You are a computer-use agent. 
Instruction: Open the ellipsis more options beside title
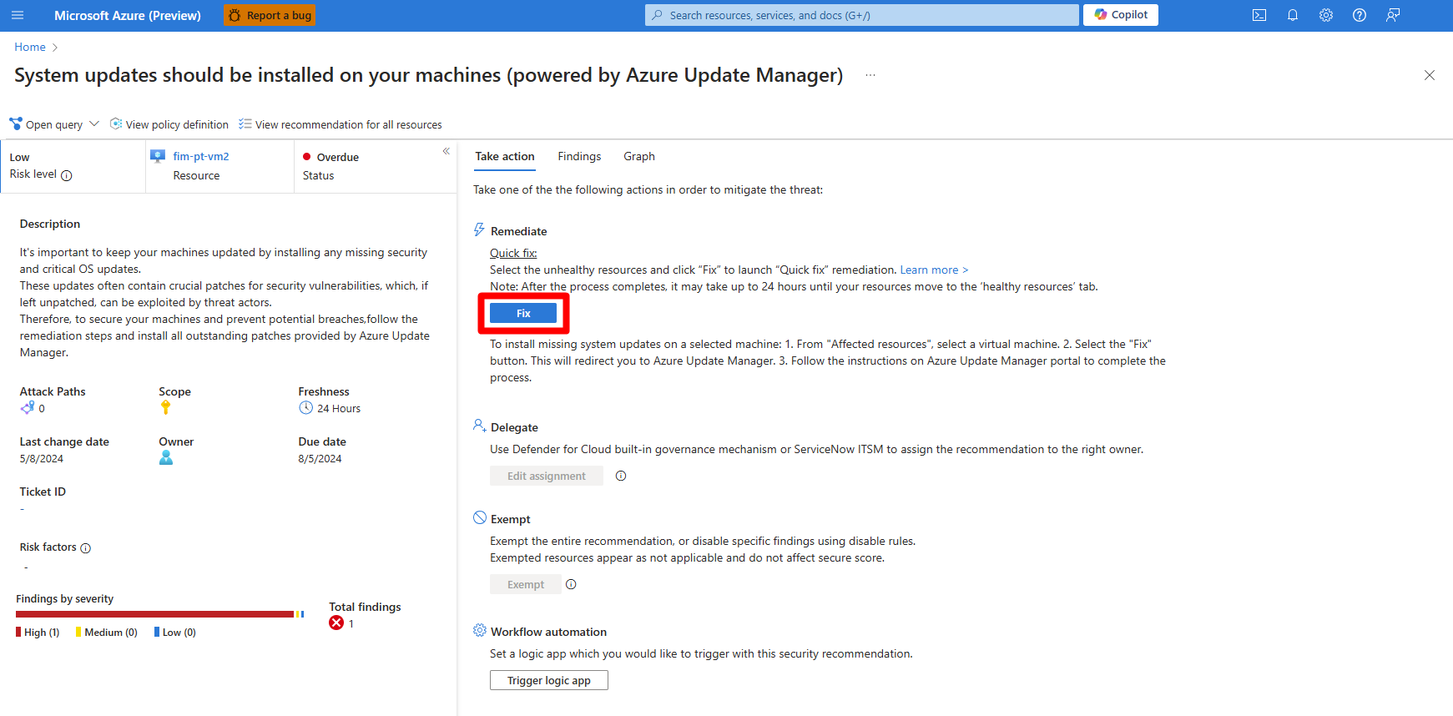point(870,75)
